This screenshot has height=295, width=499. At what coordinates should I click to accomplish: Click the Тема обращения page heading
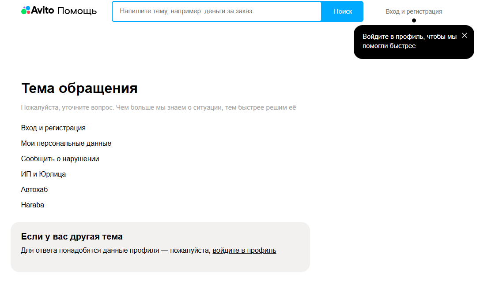click(79, 88)
